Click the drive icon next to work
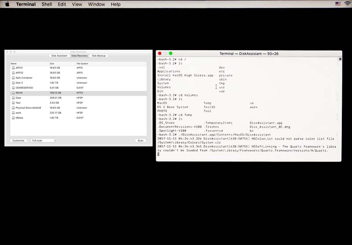352x245 pixels. tap(13, 113)
